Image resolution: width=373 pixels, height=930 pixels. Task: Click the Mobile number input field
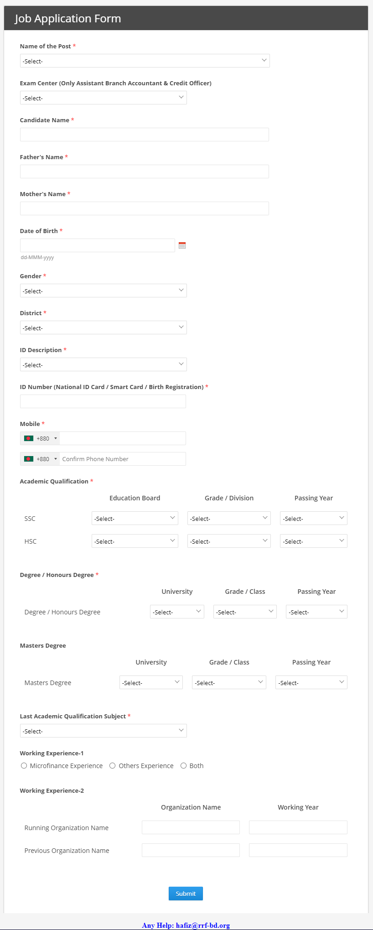(123, 438)
